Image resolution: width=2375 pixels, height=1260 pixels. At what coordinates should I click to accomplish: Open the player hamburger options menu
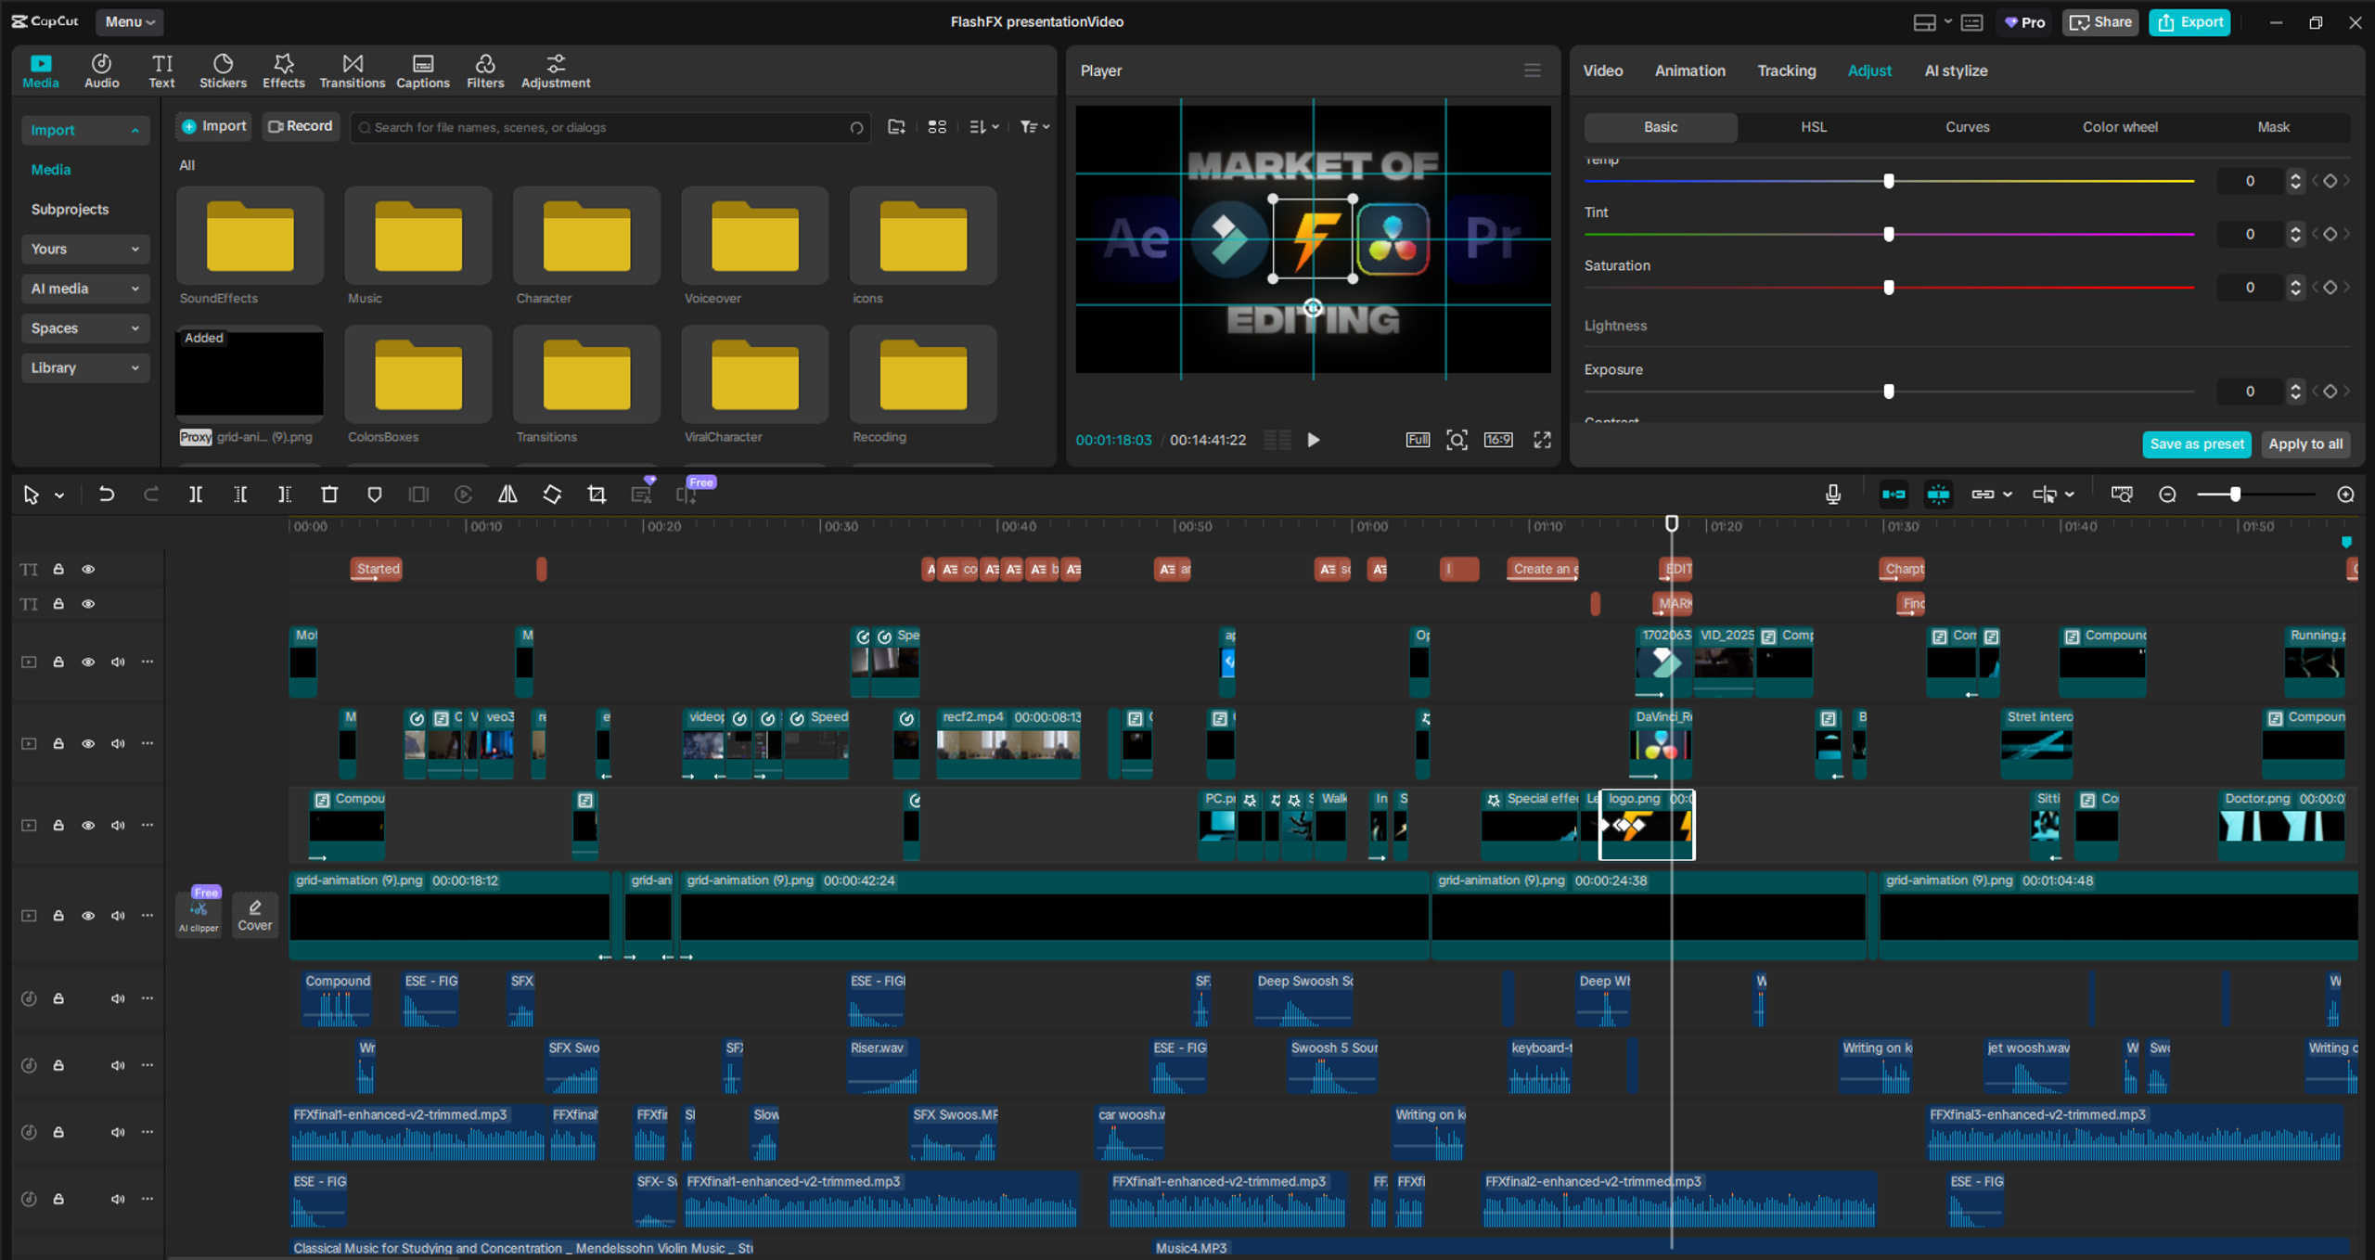click(1532, 71)
